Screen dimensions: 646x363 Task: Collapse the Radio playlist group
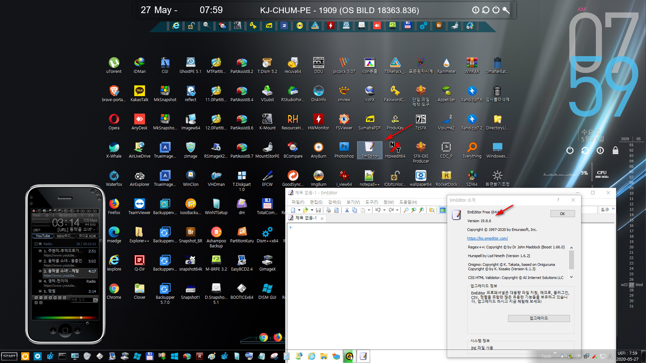tap(36, 244)
